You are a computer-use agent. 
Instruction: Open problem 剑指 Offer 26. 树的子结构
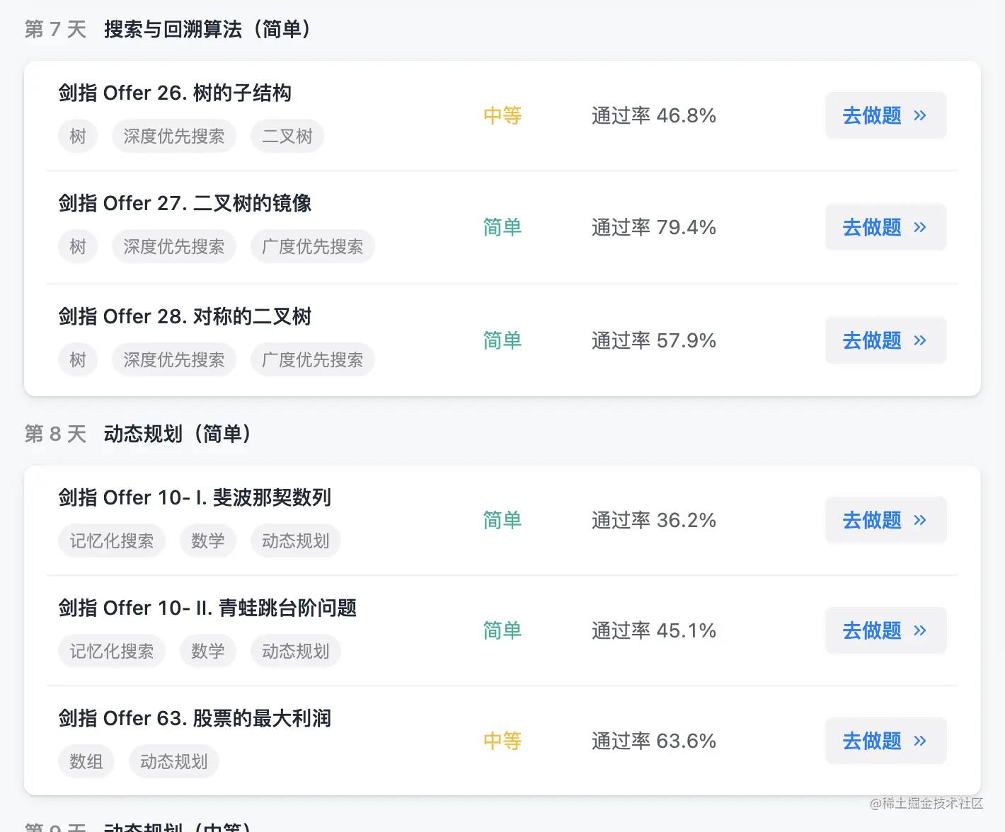175,93
